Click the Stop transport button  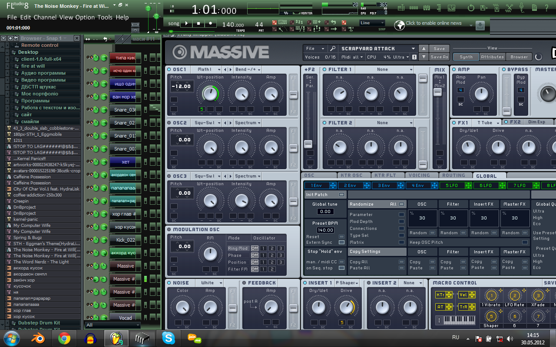(198, 23)
